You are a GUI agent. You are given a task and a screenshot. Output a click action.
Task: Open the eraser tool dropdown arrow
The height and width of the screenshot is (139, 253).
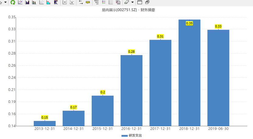coord(132,2)
